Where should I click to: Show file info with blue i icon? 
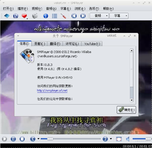pos(46,16)
